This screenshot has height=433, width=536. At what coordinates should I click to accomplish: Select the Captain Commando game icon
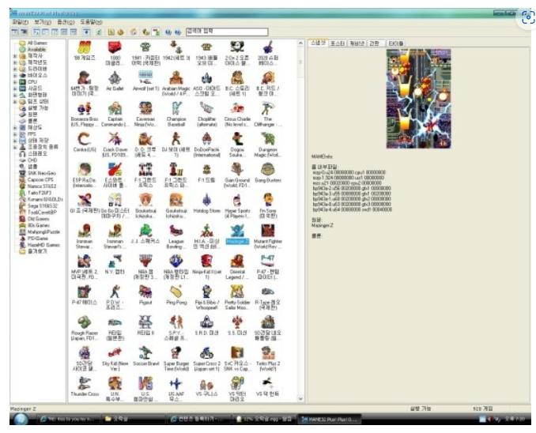point(115,114)
